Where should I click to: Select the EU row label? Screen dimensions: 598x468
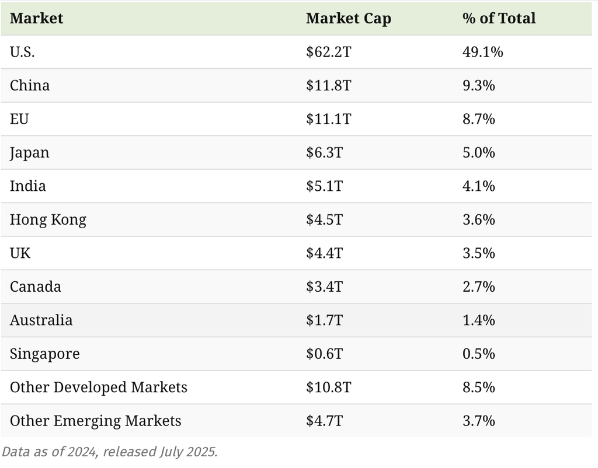[x=19, y=119]
